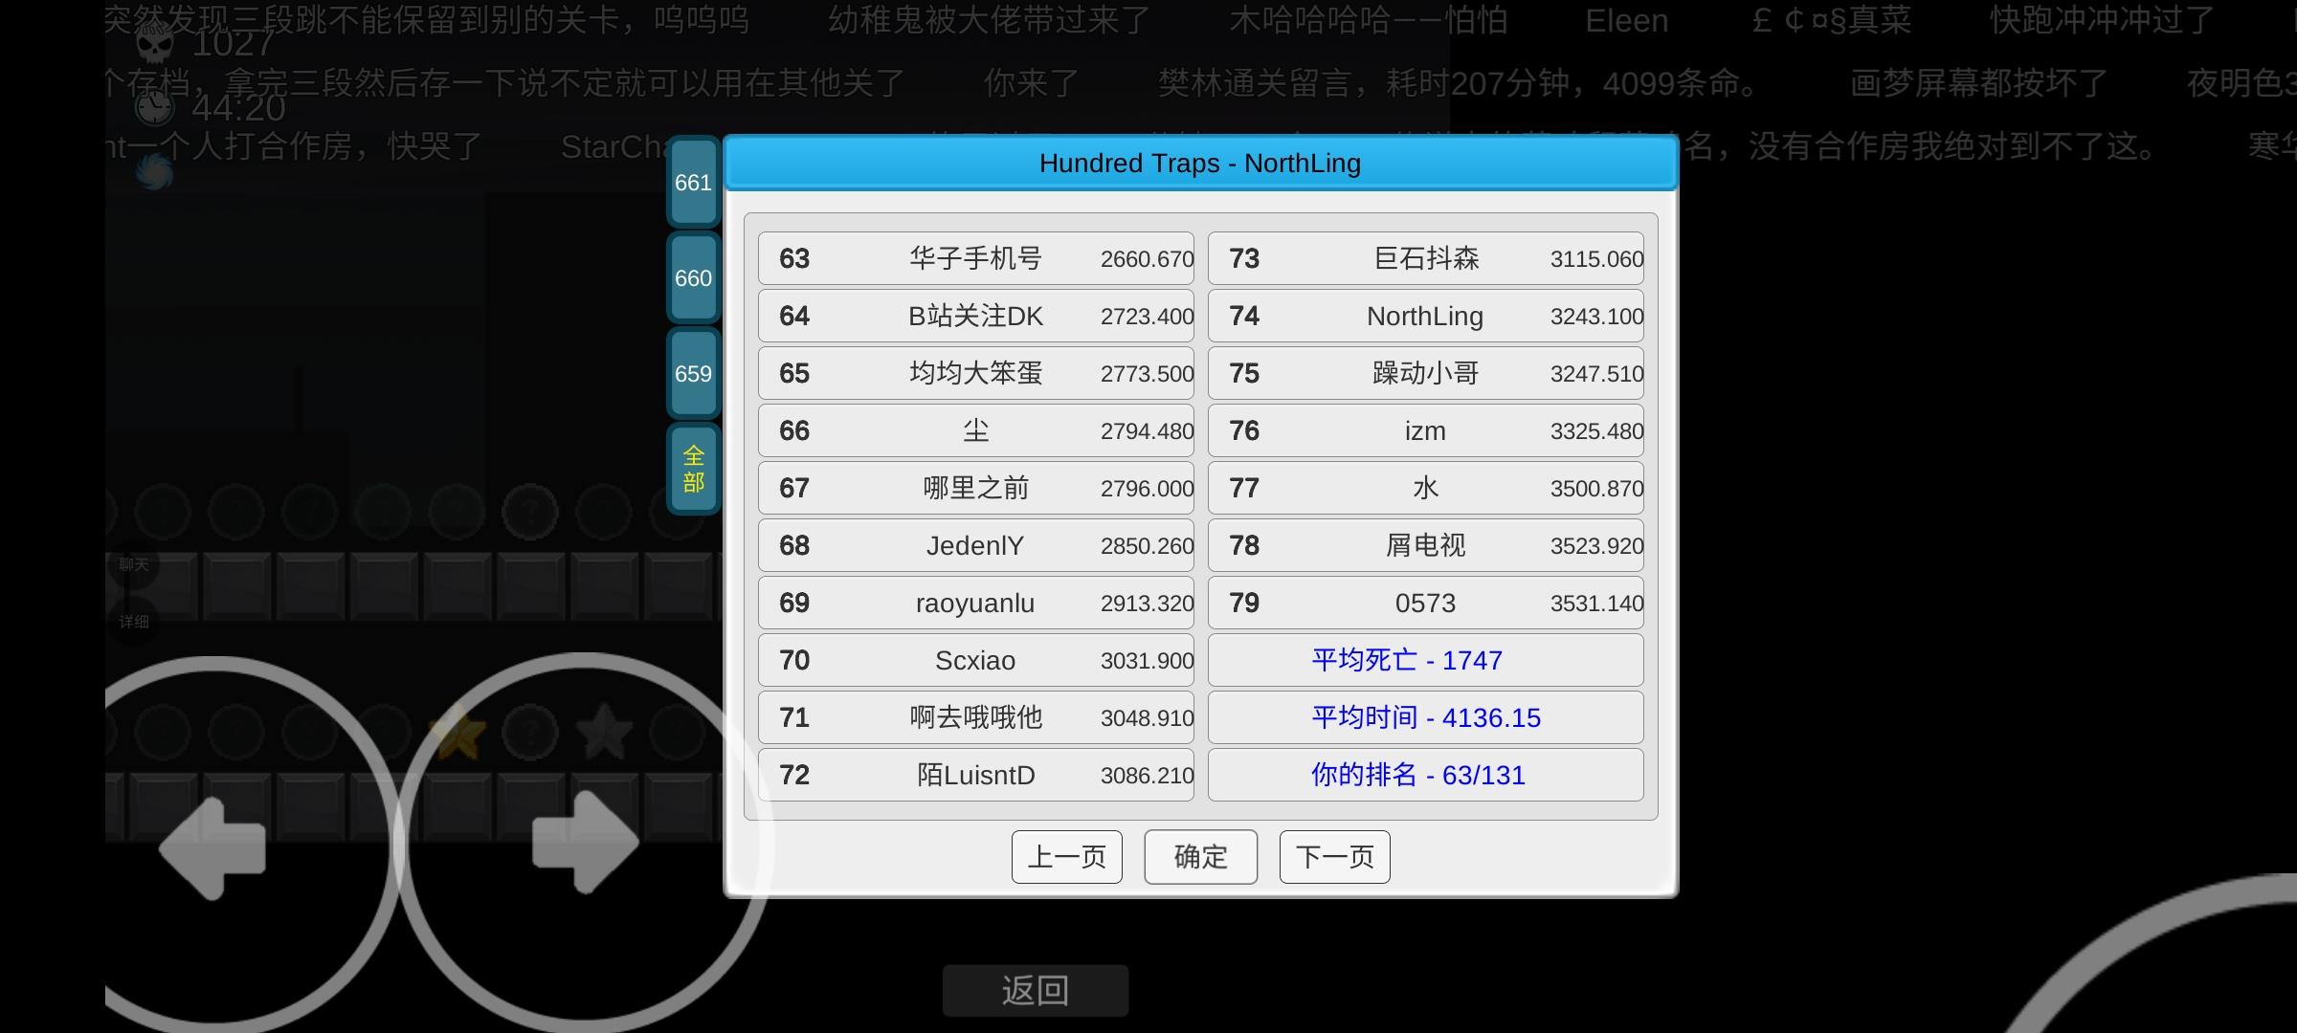The height and width of the screenshot is (1033, 2297).
Task: Select rank 67 row 哪里之前
Action: click(x=976, y=488)
